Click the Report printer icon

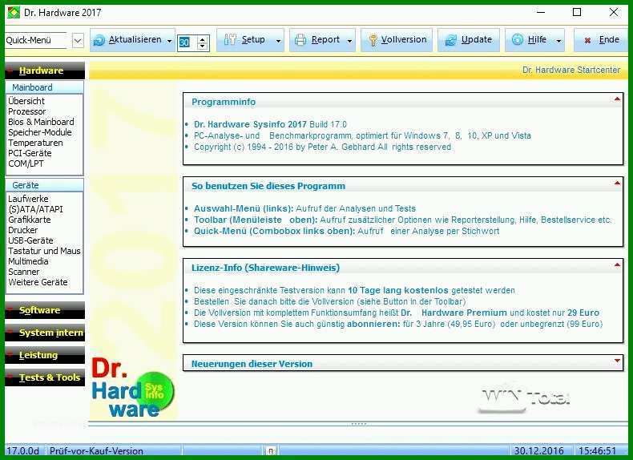tap(300, 39)
